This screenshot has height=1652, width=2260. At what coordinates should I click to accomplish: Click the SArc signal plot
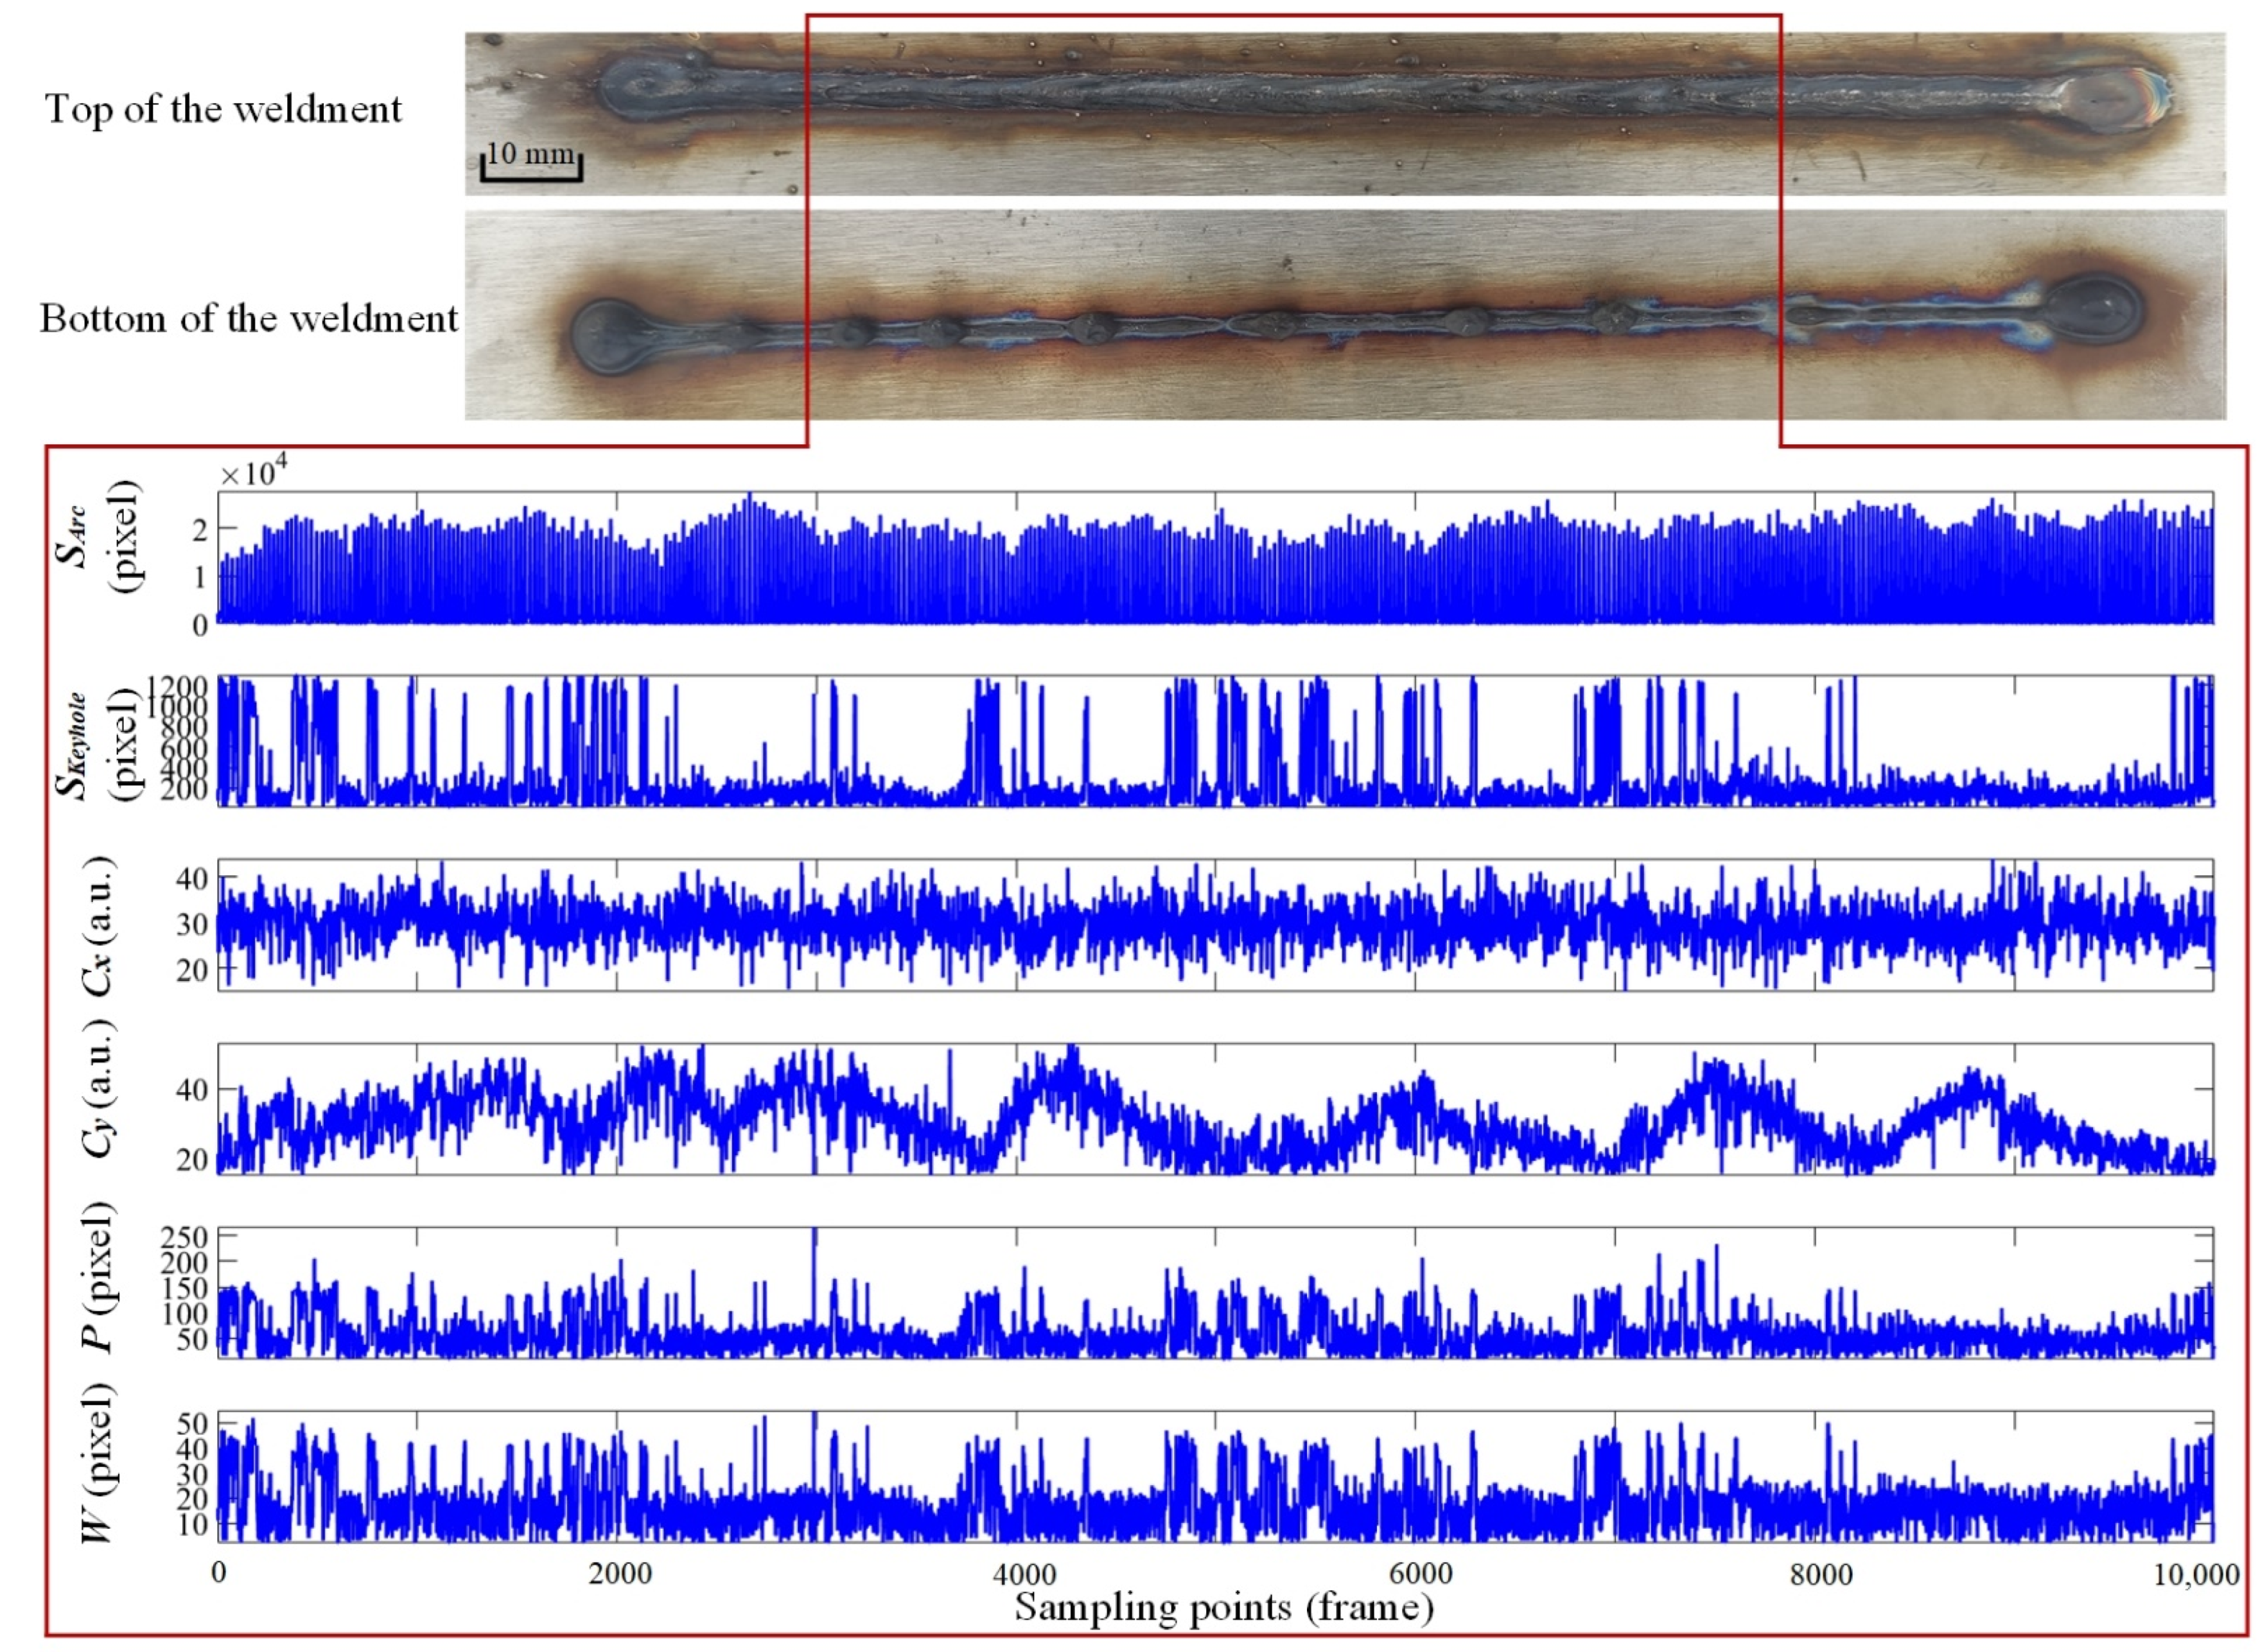[x=1215, y=558]
